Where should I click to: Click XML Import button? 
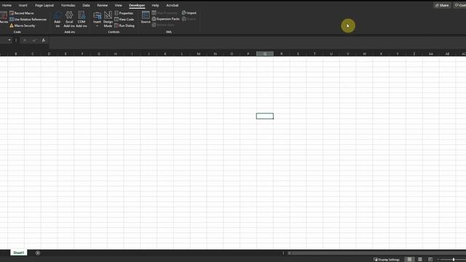(189, 13)
